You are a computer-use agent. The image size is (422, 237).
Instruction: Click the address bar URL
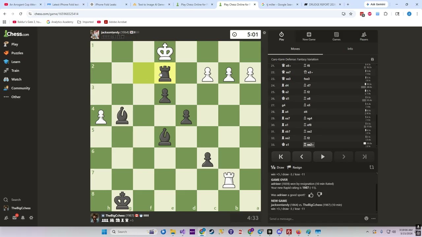[56, 14]
